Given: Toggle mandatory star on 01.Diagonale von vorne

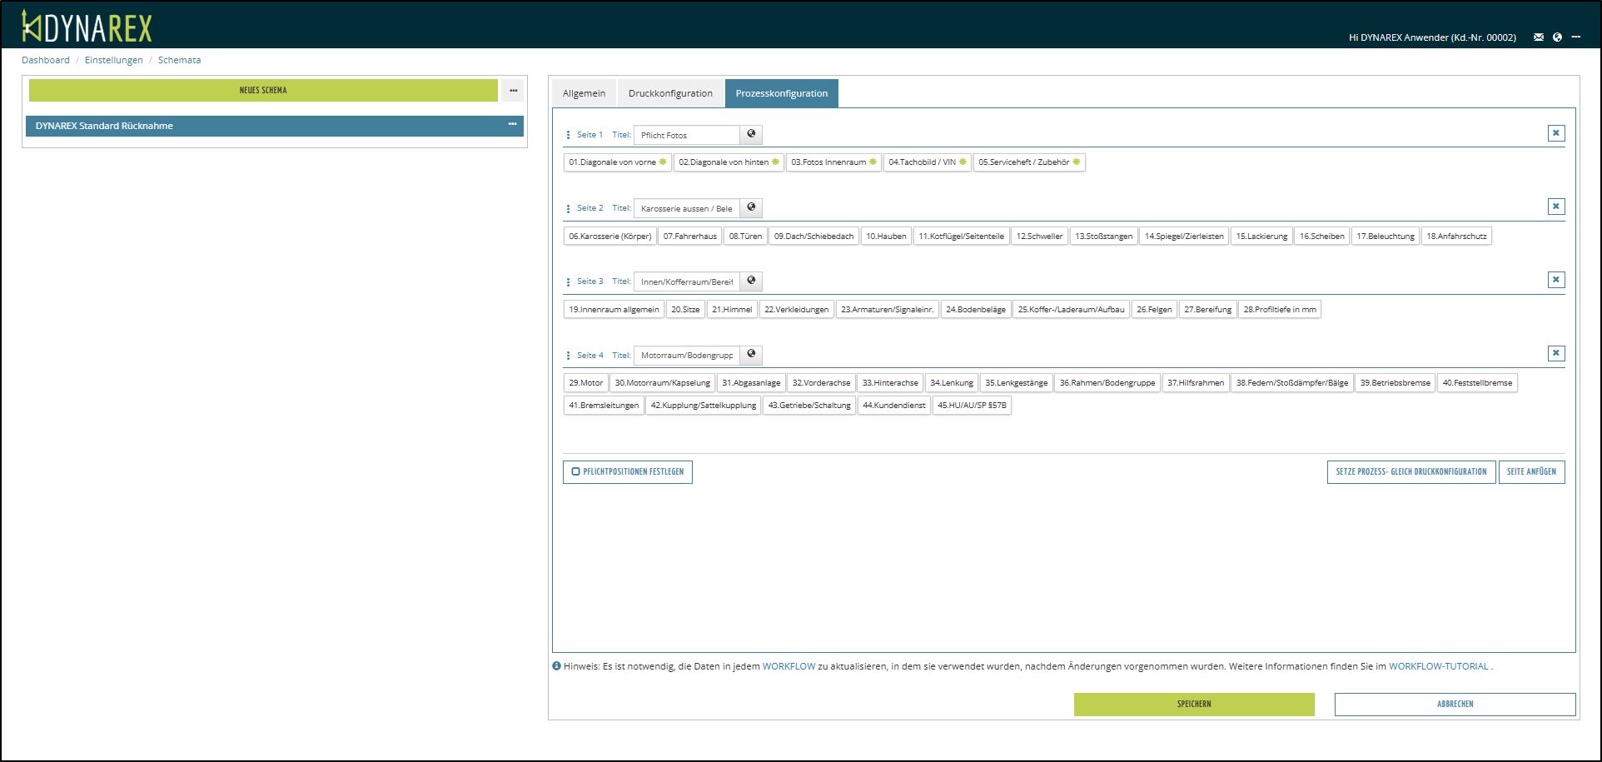Looking at the screenshot, I should point(663,162).
